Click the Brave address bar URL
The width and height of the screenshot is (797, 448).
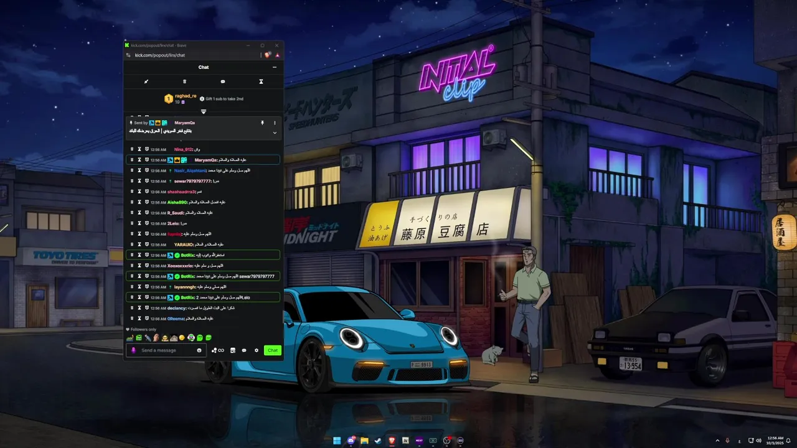pos(160,55)
